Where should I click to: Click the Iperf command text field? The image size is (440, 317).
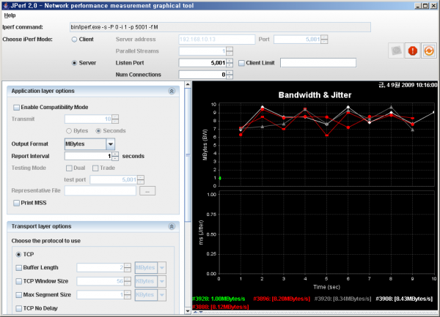(x=220, y=27)
